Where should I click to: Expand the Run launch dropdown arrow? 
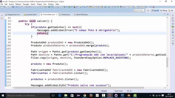(72, 7)
